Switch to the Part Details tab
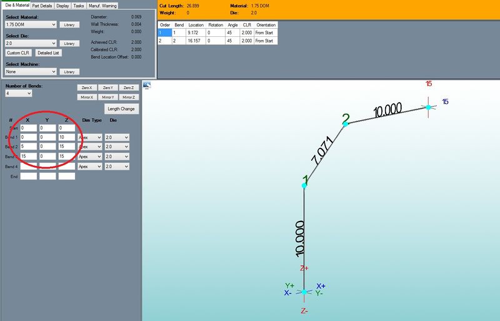 42,6
